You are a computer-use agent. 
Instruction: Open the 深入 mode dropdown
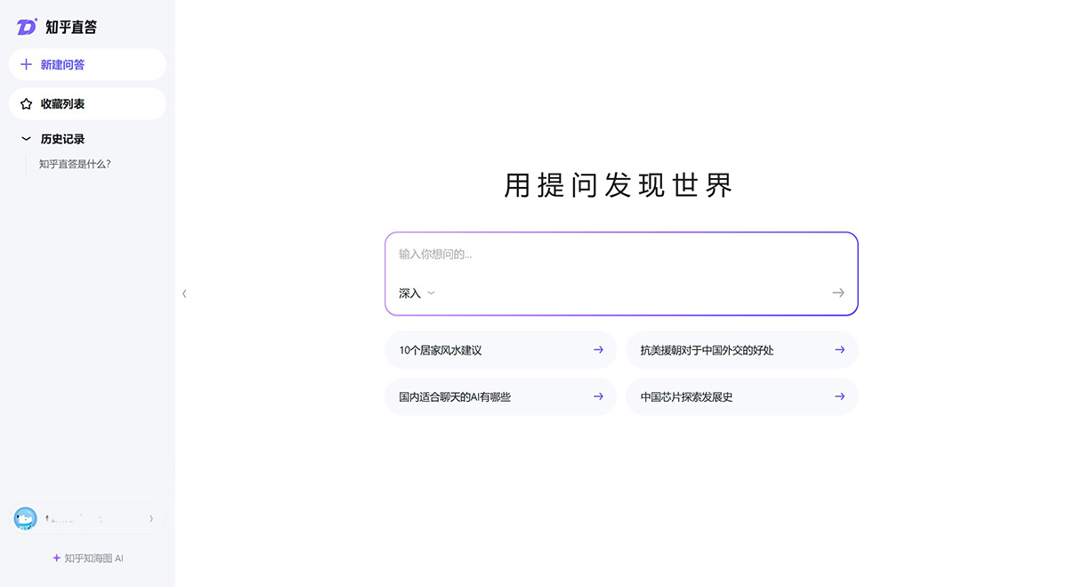click(x=416, y=292)
